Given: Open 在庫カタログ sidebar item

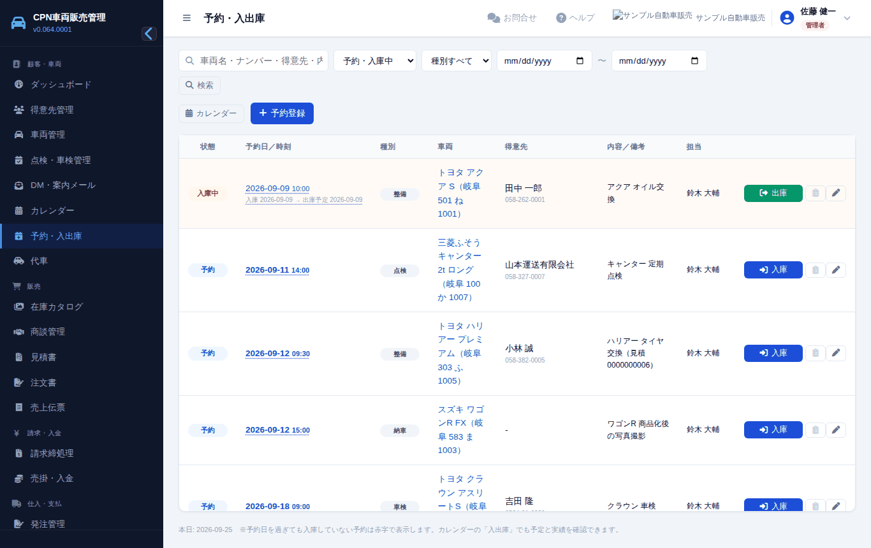Looking at the screenshot, I should click(x=82, y=306).
